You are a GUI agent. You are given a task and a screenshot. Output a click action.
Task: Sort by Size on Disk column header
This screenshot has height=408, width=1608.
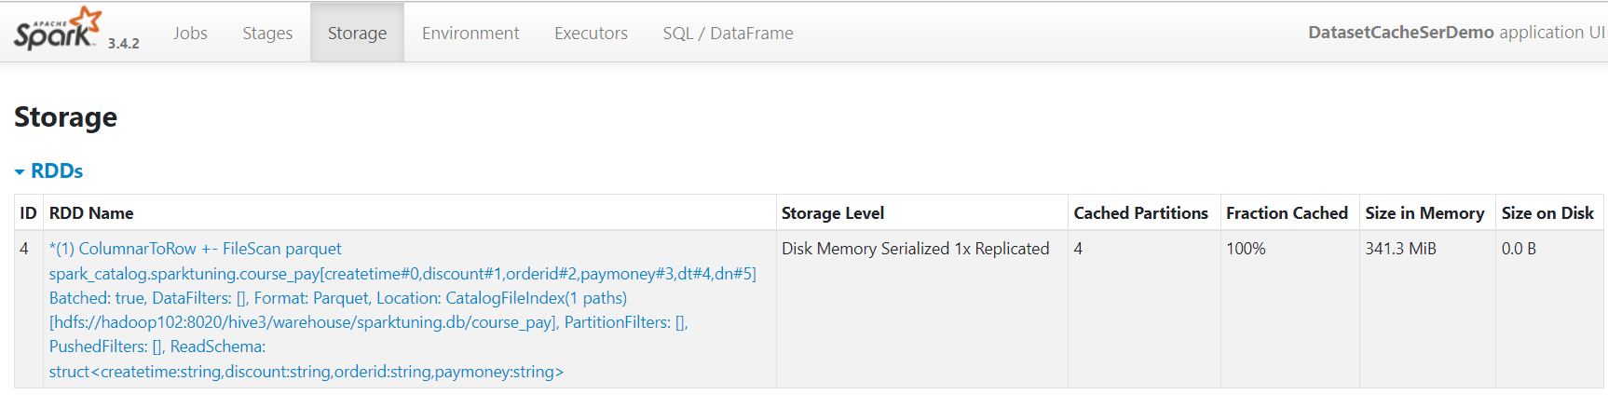click(1547, 212)
